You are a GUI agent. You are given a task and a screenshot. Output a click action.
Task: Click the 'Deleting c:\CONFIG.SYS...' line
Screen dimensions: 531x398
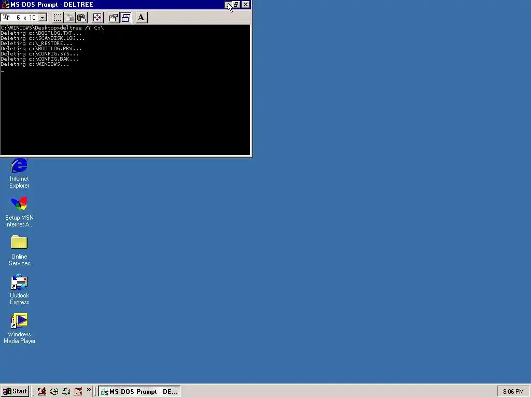pyautogui.click(x=39, y=53)
